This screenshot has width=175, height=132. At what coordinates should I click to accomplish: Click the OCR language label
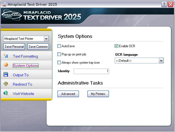tap(126, 55)
